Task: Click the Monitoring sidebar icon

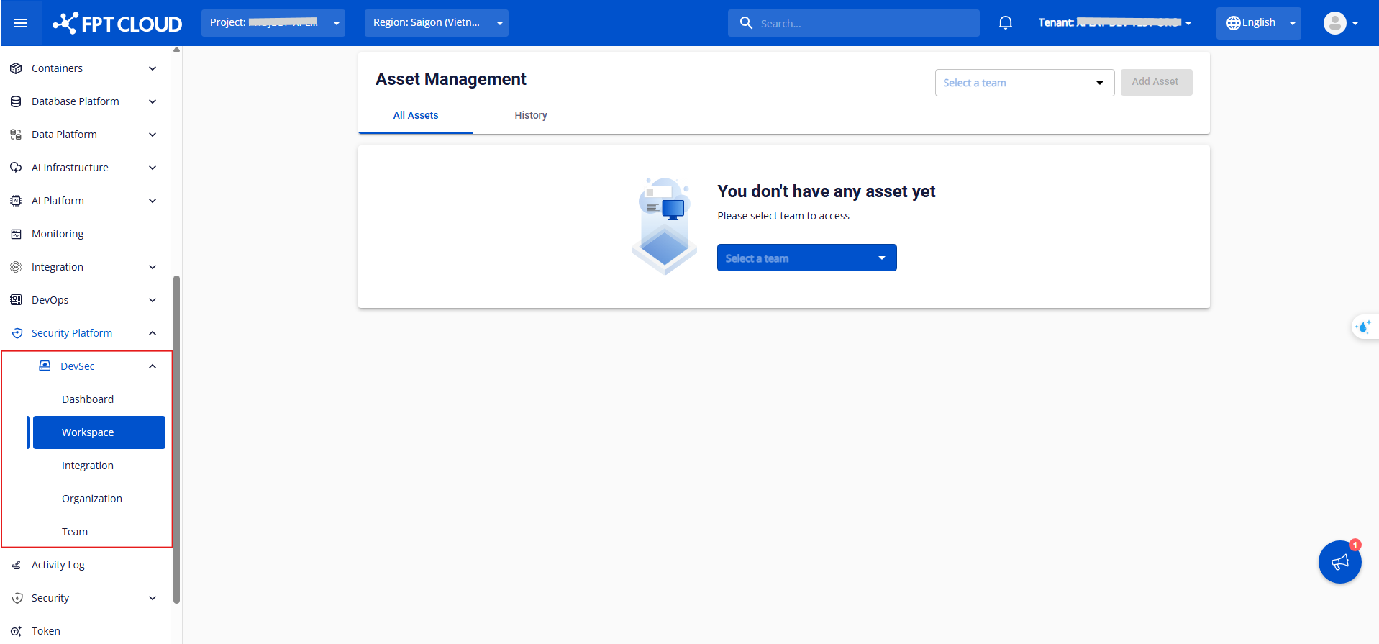Action: coord(16,234)
